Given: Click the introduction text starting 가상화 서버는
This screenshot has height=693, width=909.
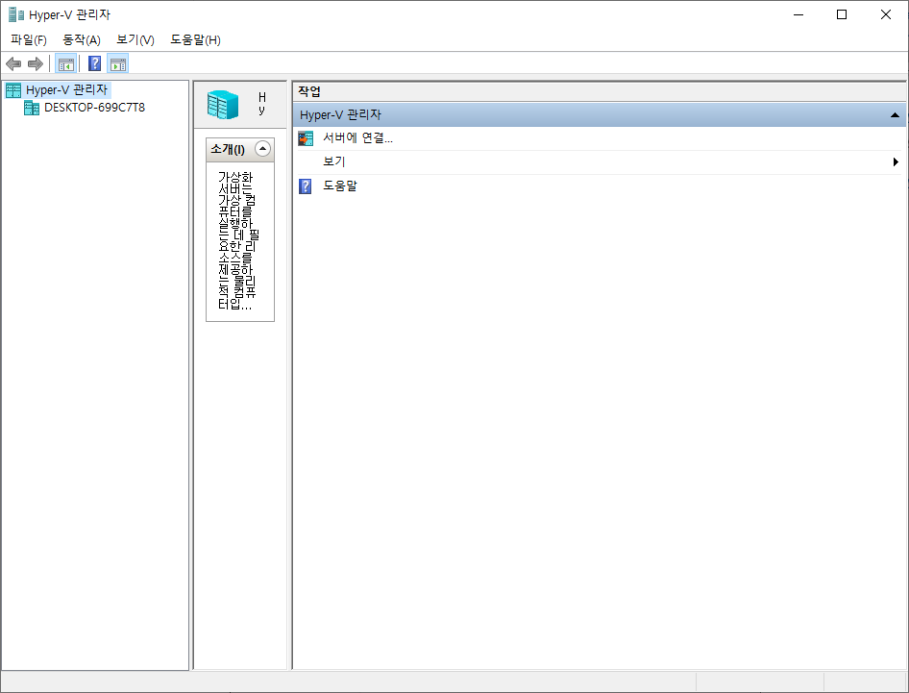Looking at the screenshot, I should 237,240.
